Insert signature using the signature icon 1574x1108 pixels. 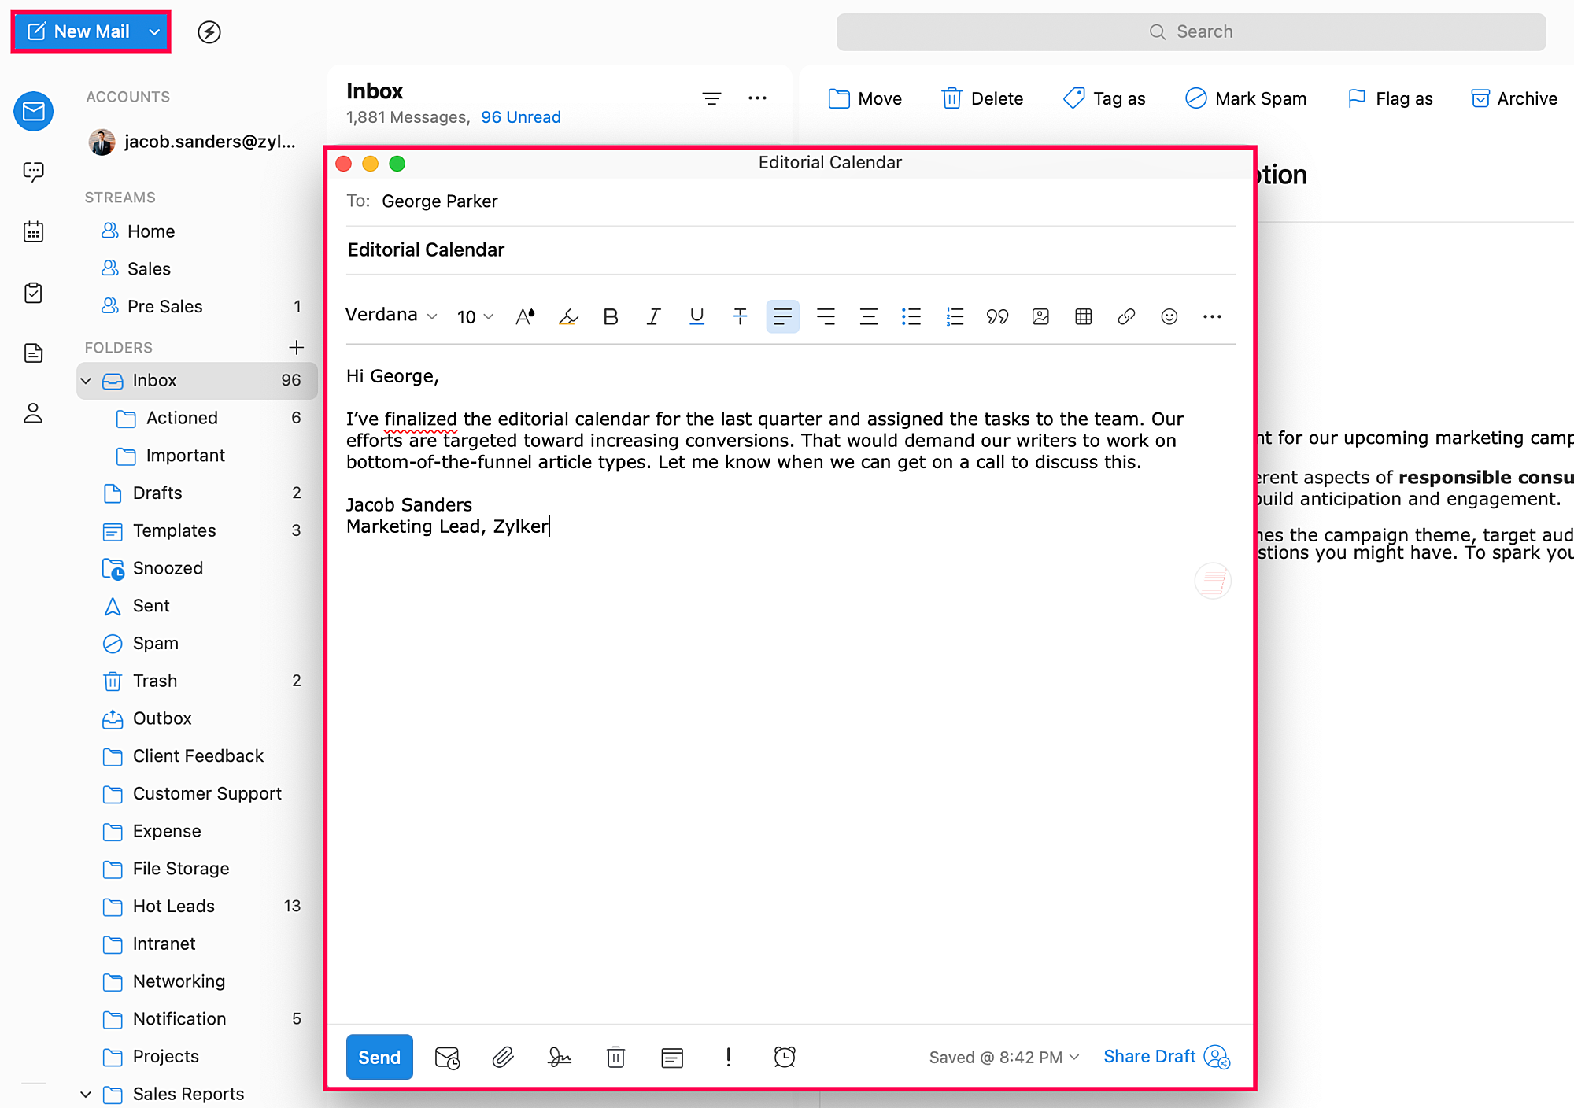click(559, 1057)
